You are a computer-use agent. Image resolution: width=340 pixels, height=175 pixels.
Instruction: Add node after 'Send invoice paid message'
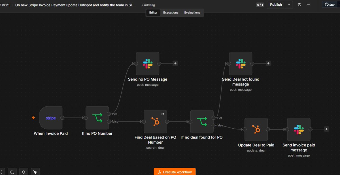(x=326, y=129)
